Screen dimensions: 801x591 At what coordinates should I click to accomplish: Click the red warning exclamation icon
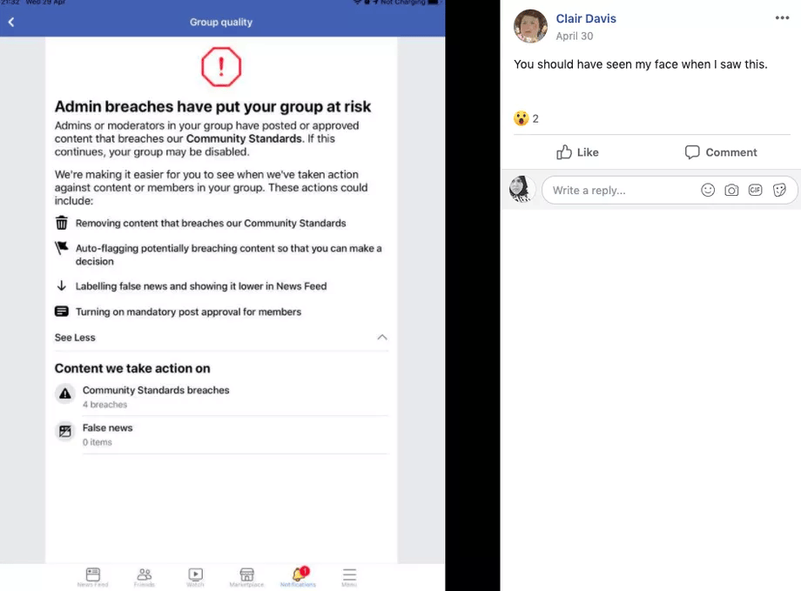click(x=220, y=67)
